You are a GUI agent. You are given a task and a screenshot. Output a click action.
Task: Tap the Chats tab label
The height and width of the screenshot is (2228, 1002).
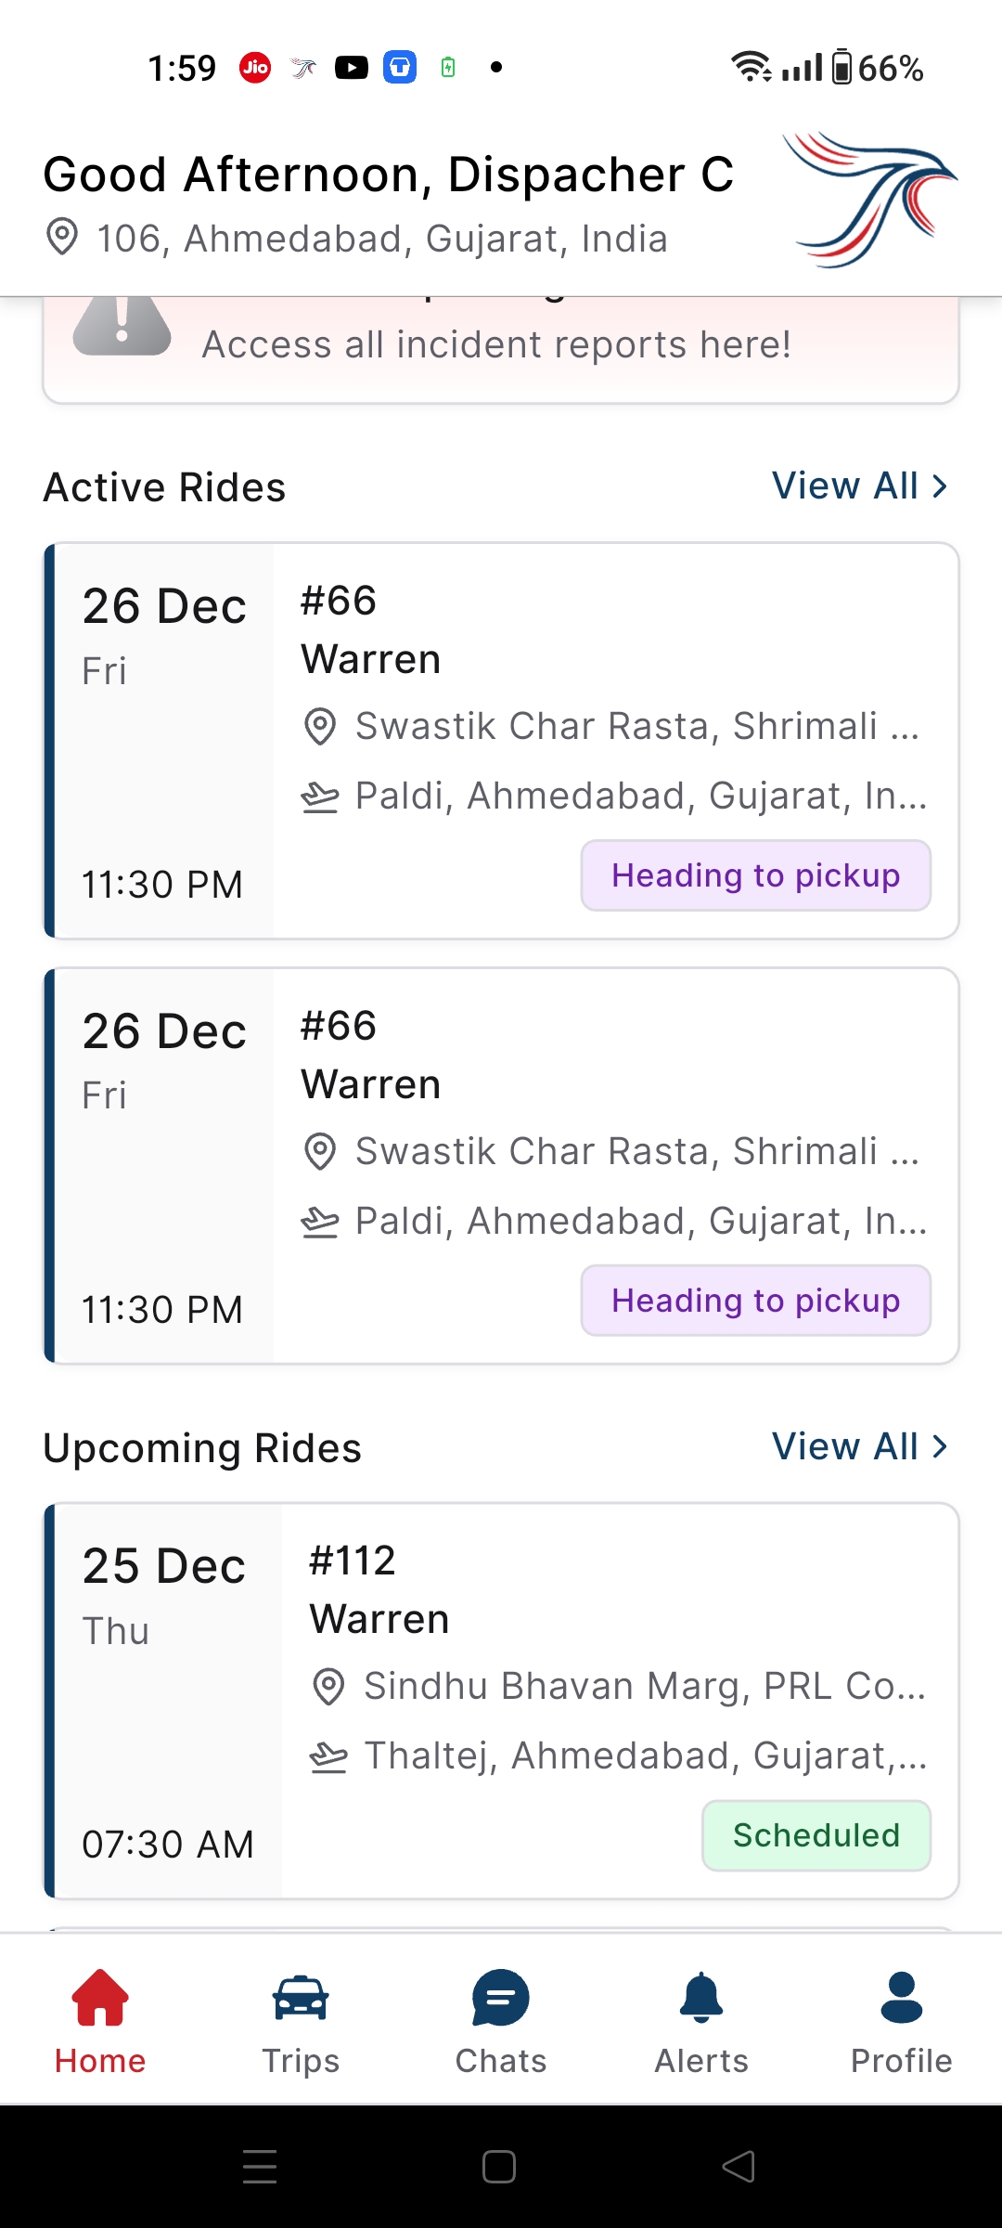click(501, 2061)
